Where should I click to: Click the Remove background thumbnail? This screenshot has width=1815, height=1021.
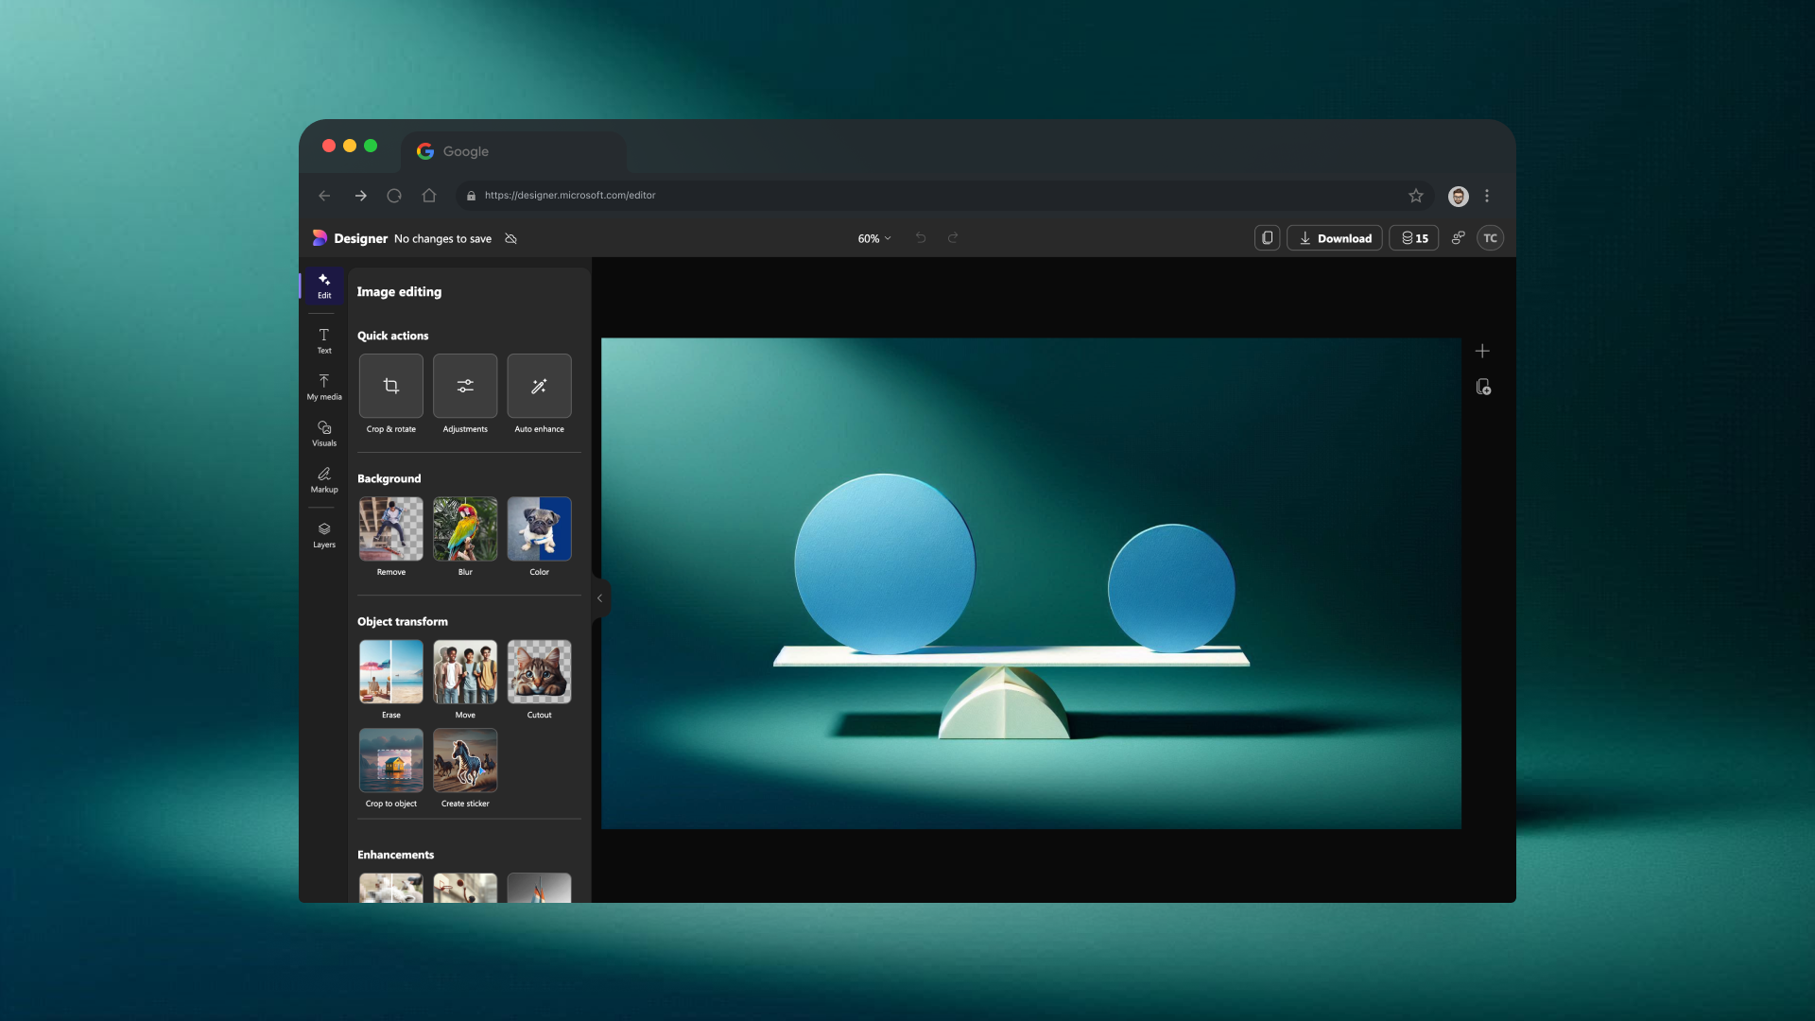[x=391, y=528]
